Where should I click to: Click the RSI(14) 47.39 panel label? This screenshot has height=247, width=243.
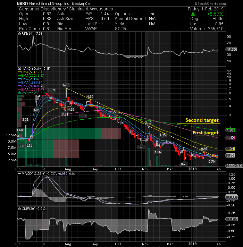[32, 34]
